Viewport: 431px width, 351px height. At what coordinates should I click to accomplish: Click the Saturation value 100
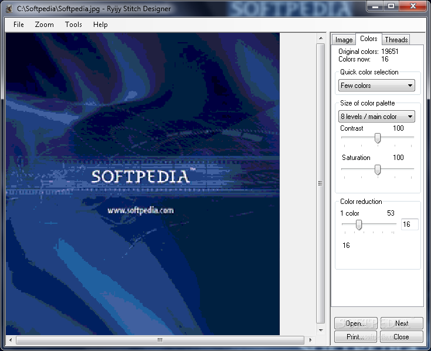click(x=398, y=158)
